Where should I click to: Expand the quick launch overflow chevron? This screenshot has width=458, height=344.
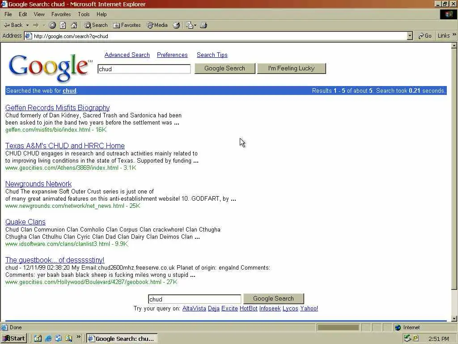[78, 337]
